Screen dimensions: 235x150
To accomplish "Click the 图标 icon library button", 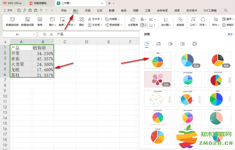I will pyautogui.click(x=81, y=21).
